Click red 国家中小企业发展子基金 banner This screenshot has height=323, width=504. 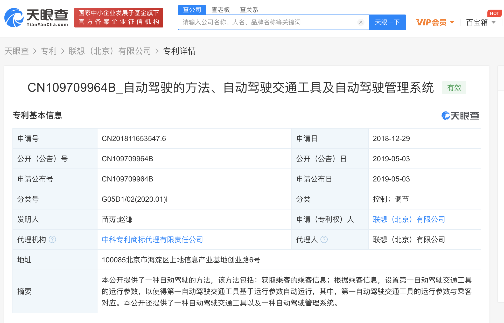pyautogui.click(x=119, y=18)
